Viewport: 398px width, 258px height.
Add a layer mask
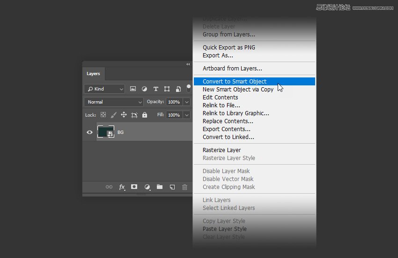pos(134,187)
